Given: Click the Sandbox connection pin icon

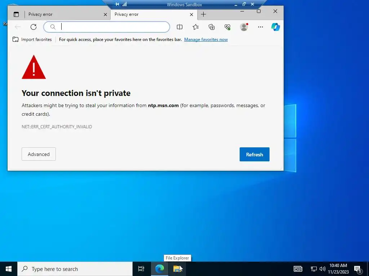Looking at the screenshot, I should (117, 4).
